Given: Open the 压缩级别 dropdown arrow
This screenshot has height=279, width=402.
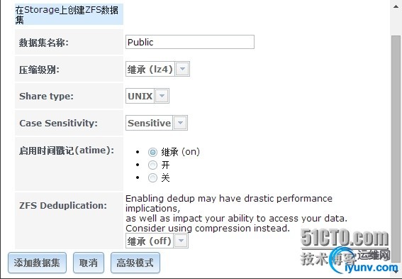Looking at the screenshot, I should (182, 69).
